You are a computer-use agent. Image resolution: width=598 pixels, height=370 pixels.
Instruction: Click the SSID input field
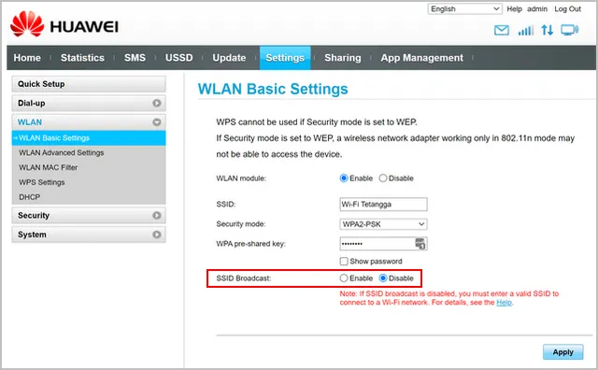pos(383,205)
